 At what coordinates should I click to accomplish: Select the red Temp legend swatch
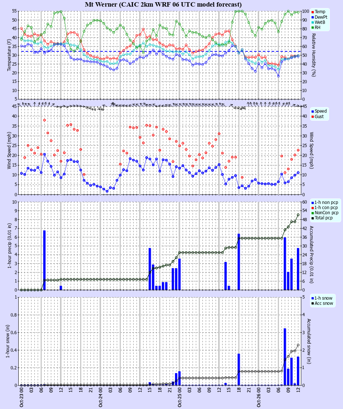coord(313,12)
